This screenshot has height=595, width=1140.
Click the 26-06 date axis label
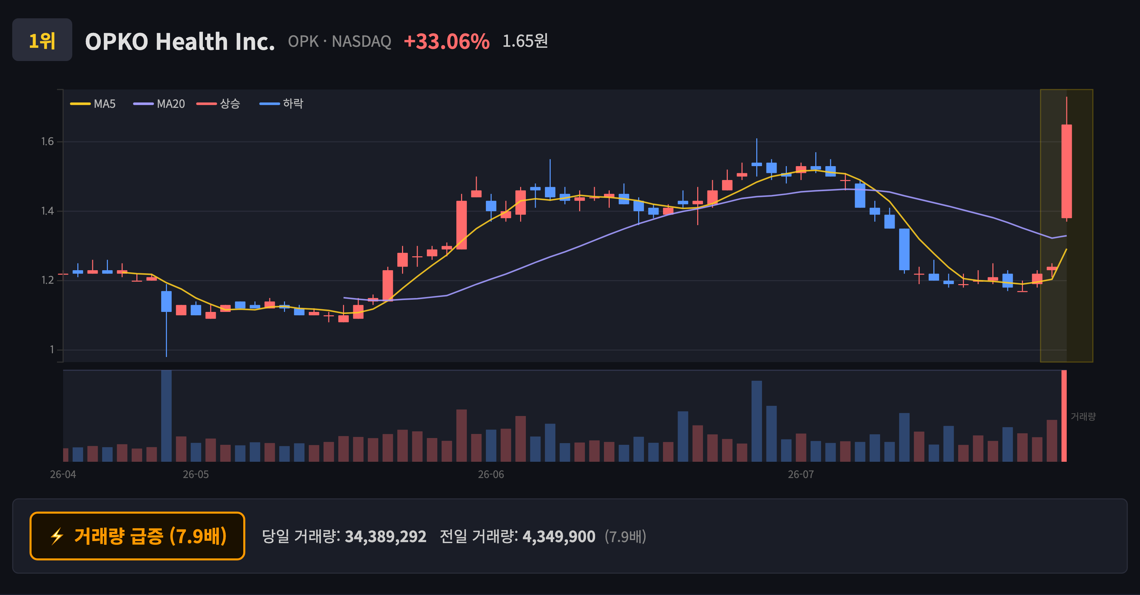point(491,474)
